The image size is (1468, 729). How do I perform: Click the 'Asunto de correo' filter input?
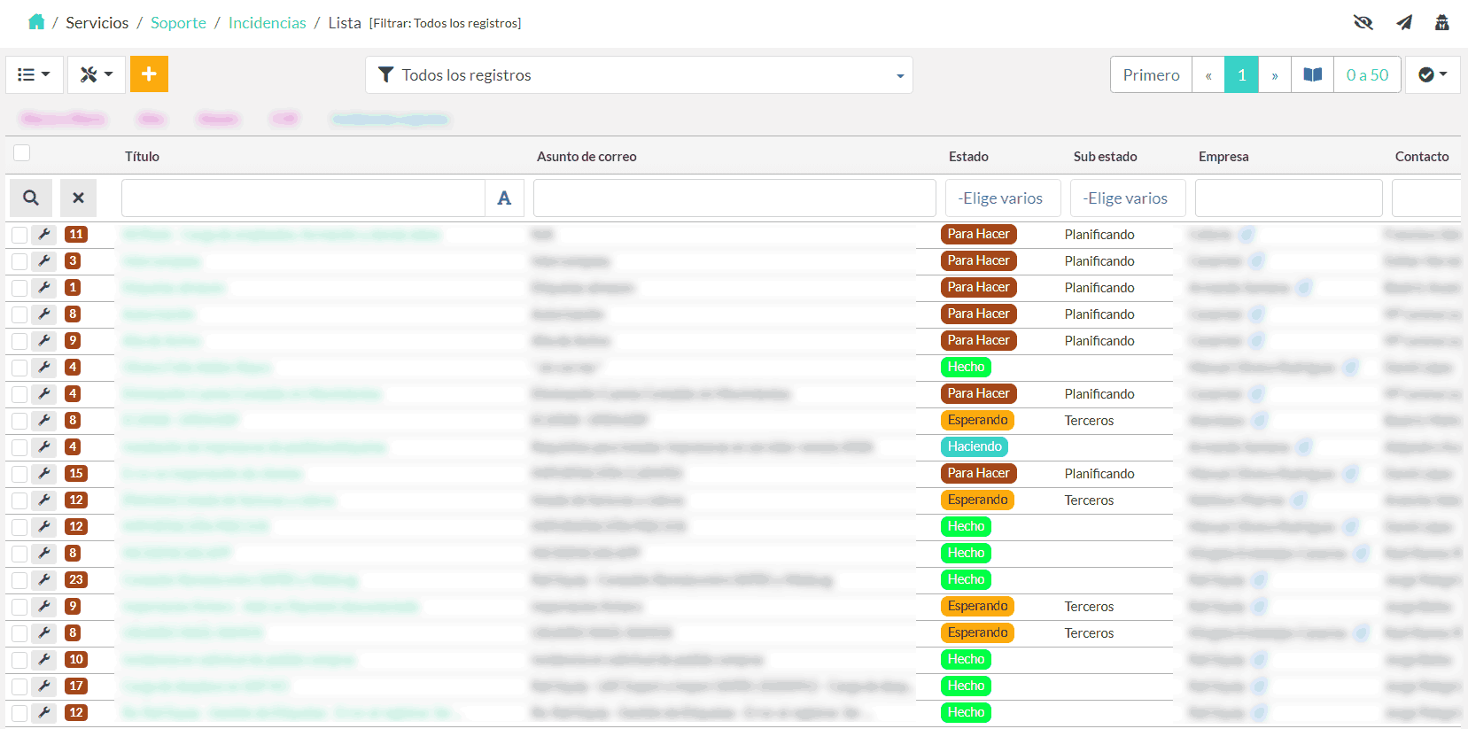734,198
